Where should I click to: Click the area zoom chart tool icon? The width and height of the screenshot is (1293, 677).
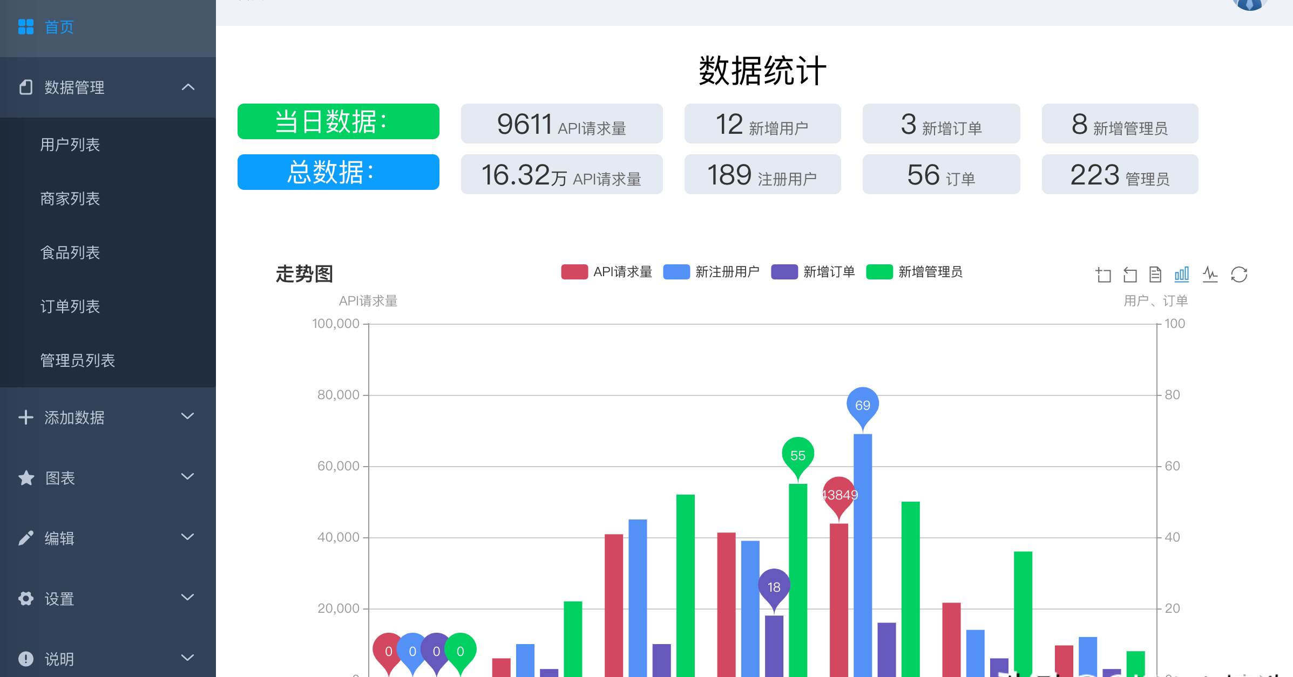tap(1103, 275)
